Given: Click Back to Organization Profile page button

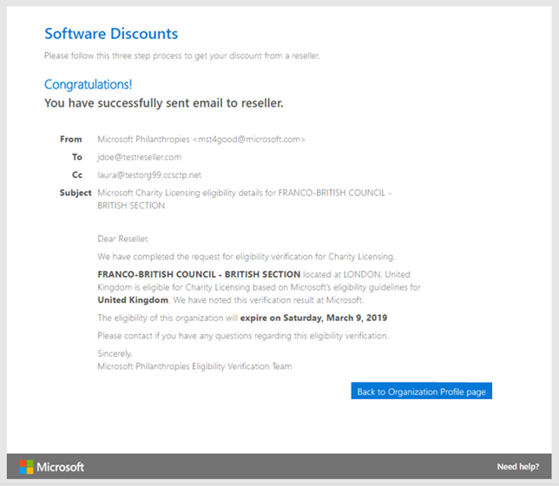Looking at the screenshot, I should click(x=422, y=391).
